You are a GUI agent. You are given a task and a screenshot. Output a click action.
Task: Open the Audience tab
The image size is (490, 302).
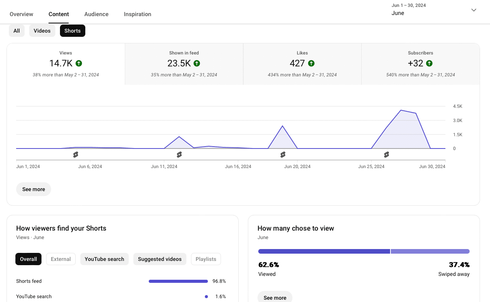click(x=96, y=14)
